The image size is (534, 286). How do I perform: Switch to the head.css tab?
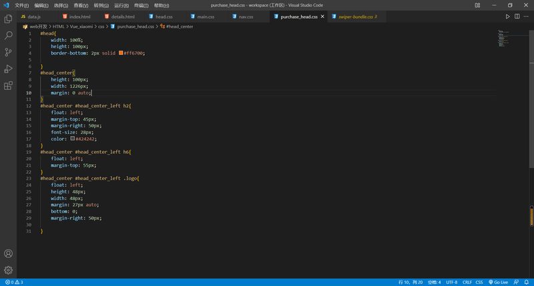[x=164, y=16]
